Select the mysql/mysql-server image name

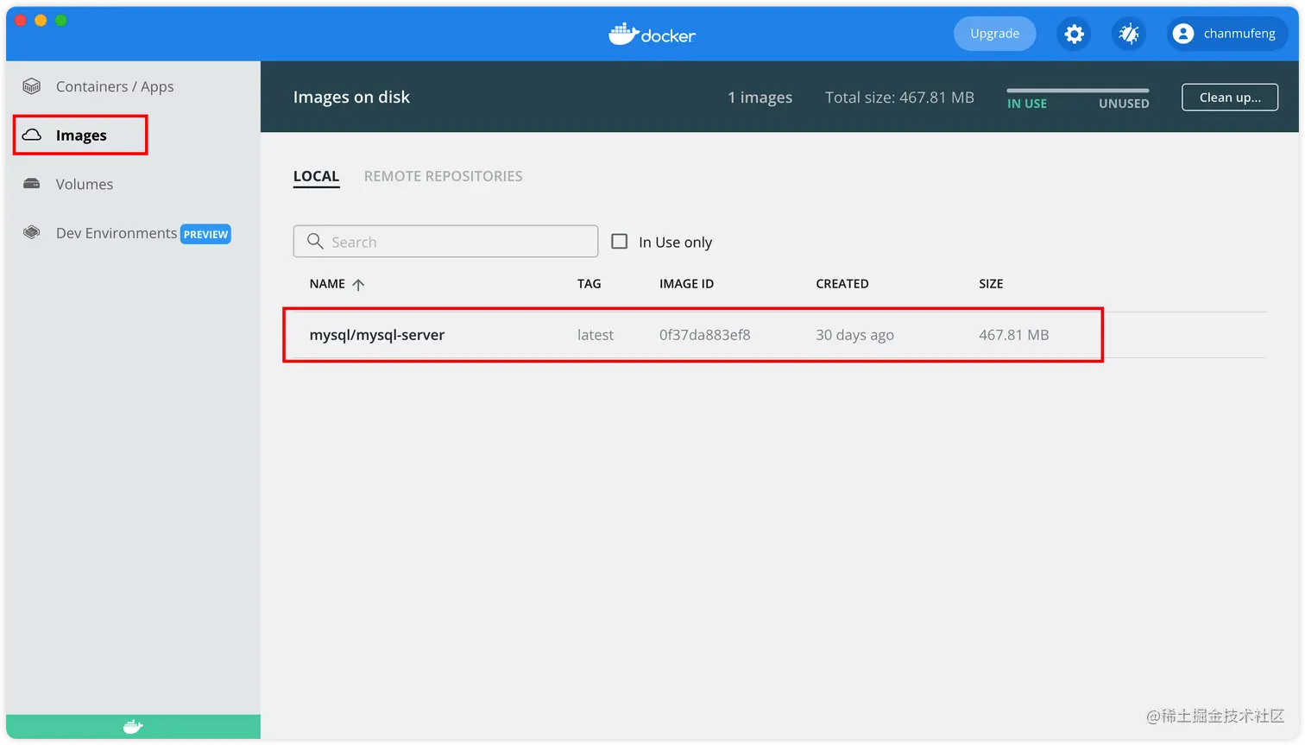point(377,335)
